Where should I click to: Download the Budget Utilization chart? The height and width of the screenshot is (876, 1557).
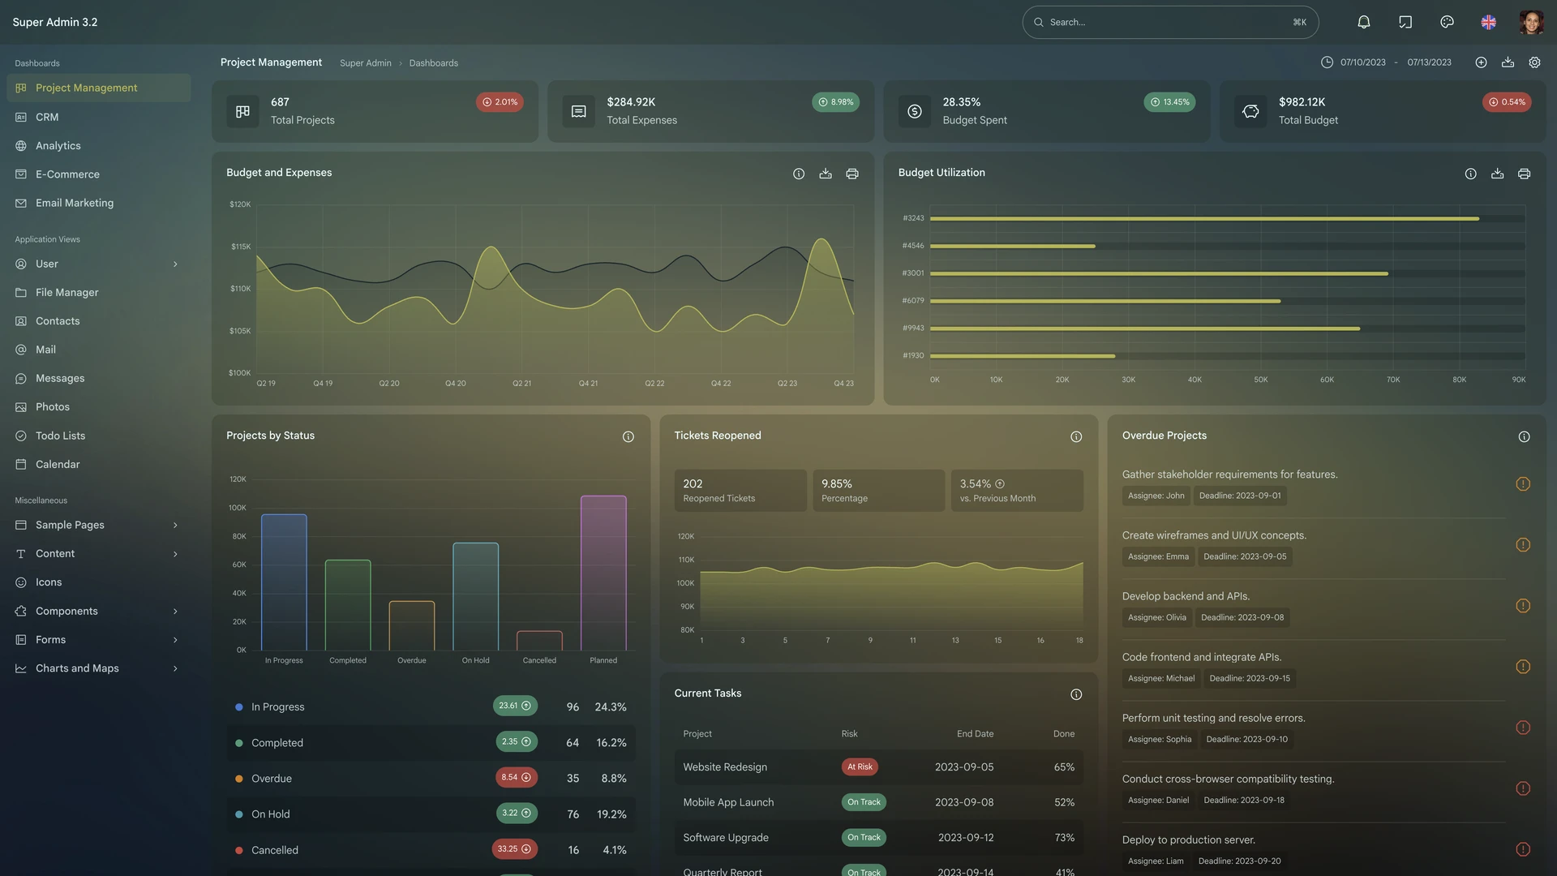1497,174
